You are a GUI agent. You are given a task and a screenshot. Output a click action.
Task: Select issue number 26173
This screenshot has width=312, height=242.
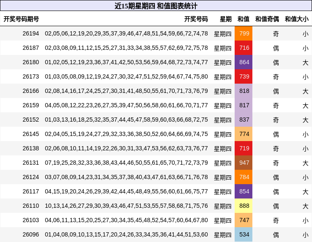(30, 76)
